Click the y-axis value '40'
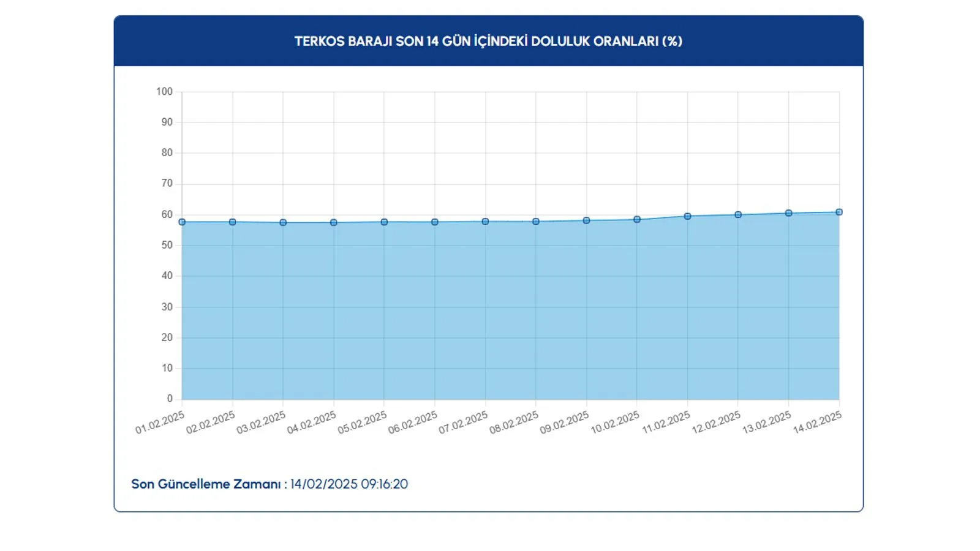Image resolution: width=980 pixels, height=551 pixels. coord(167,276)
